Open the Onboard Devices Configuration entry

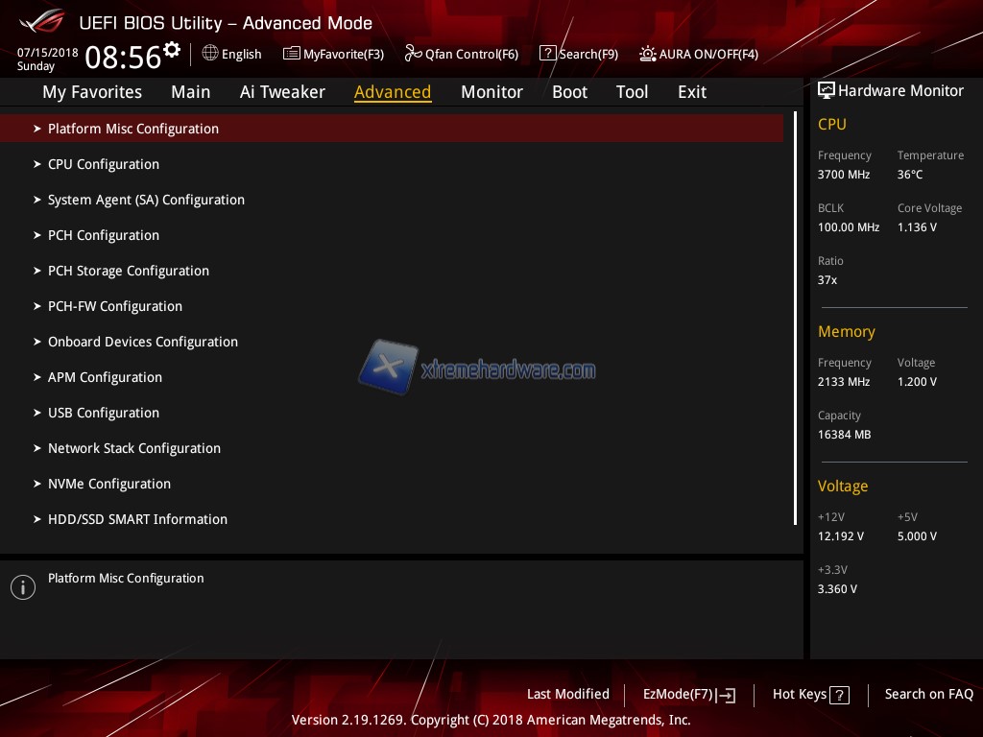click(143, 342)
